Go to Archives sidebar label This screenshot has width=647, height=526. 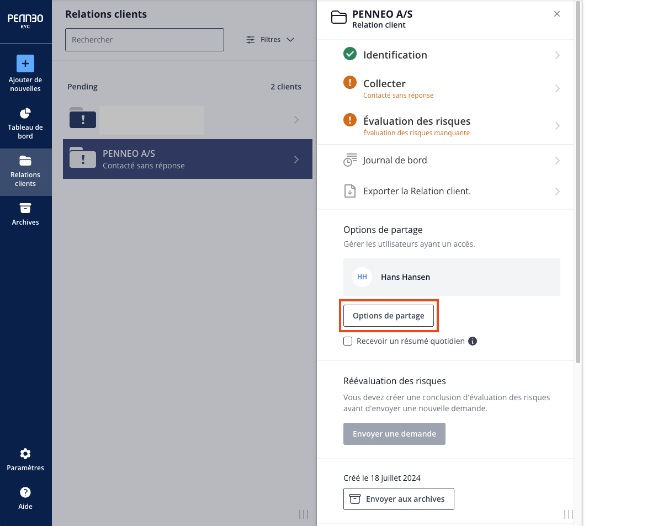25,222
